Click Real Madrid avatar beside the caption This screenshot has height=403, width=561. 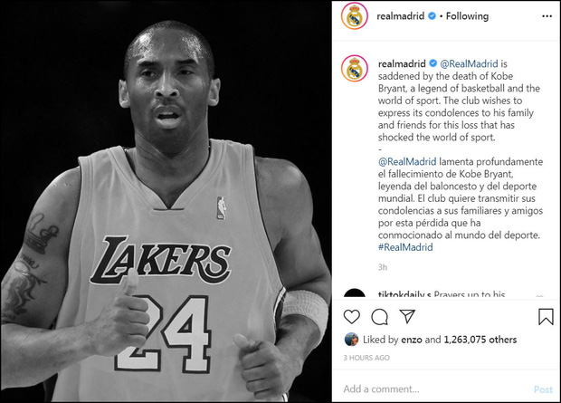click(354, 68)
